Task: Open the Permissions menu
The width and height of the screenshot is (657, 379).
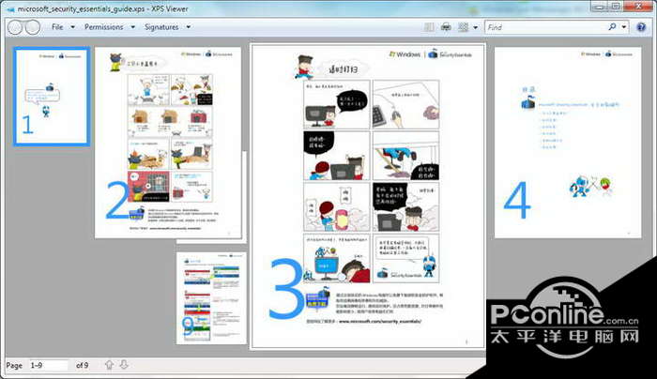Action: tap(104, 27)
